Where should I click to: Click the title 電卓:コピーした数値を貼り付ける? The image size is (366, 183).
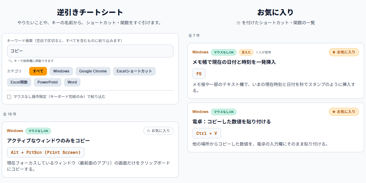point(232,122)
